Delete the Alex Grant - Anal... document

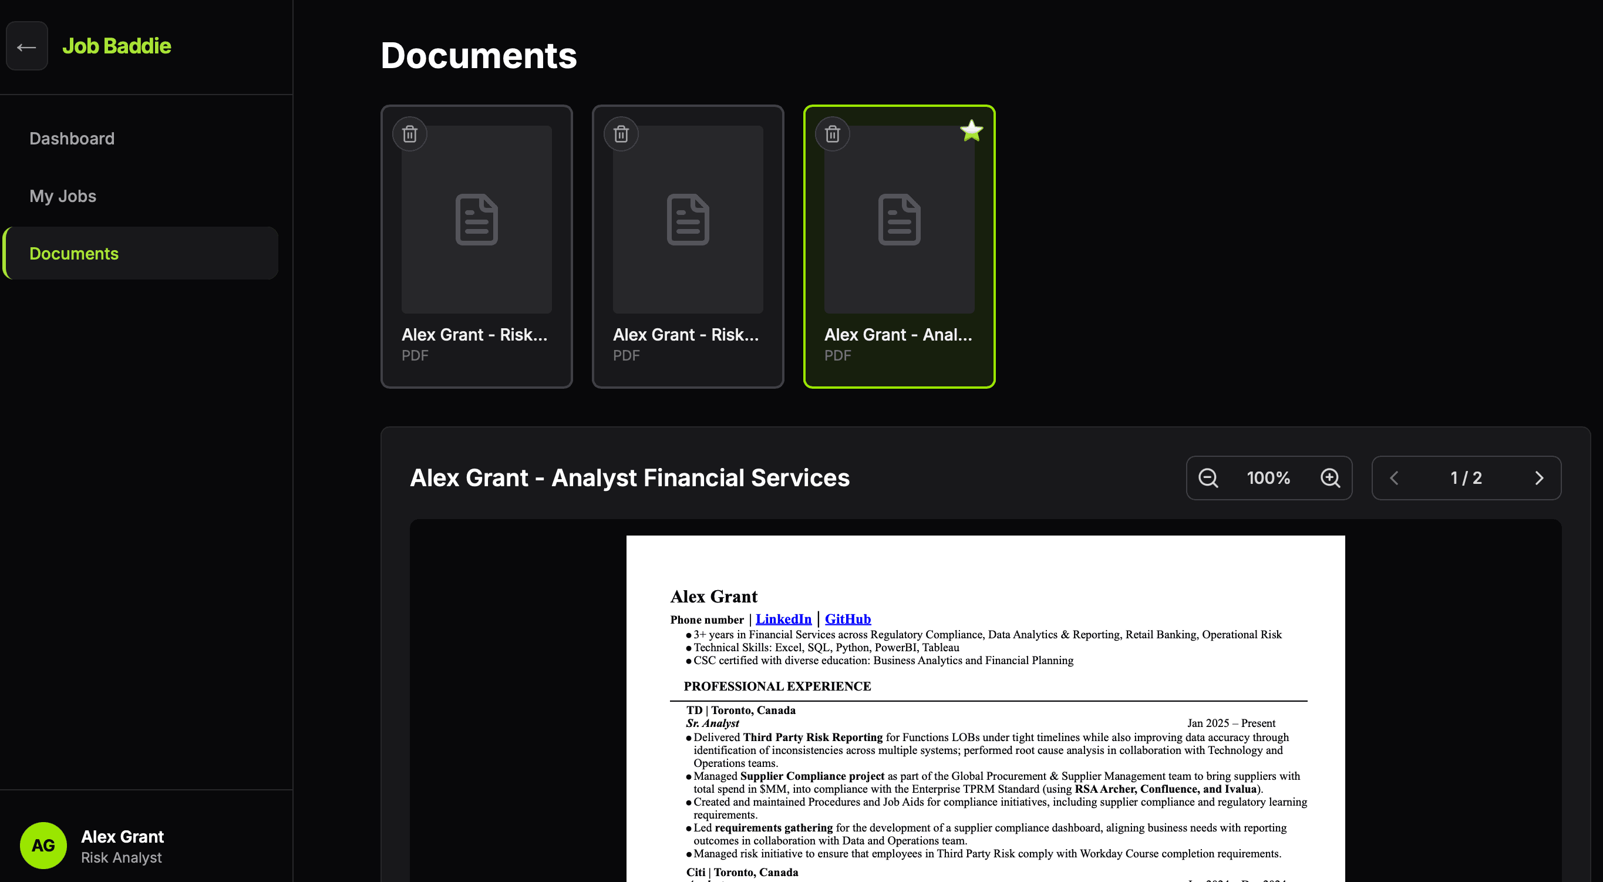(x=833, y=134)
